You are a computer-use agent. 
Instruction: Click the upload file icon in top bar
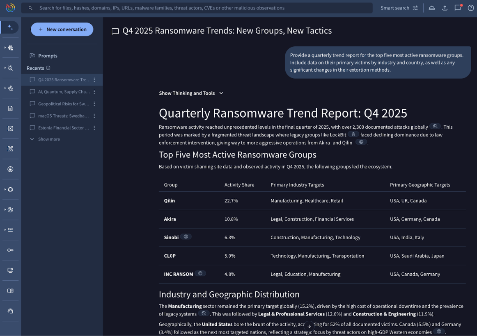point(445,8)
